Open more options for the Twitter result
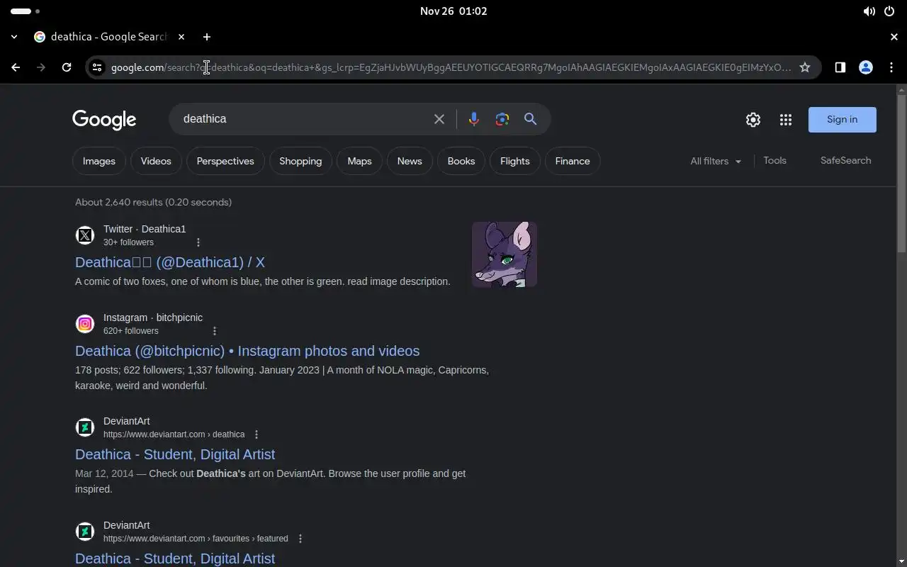This screenshot has height=567, width=907. coord(198,242)
